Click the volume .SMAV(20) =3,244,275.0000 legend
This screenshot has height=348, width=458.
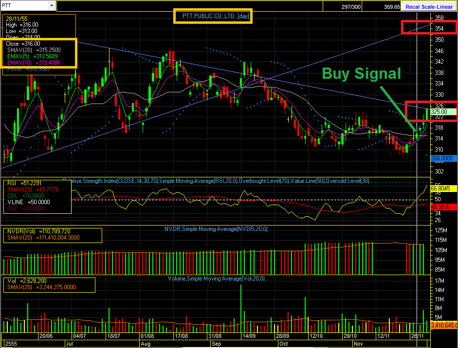tap(40, 287)
